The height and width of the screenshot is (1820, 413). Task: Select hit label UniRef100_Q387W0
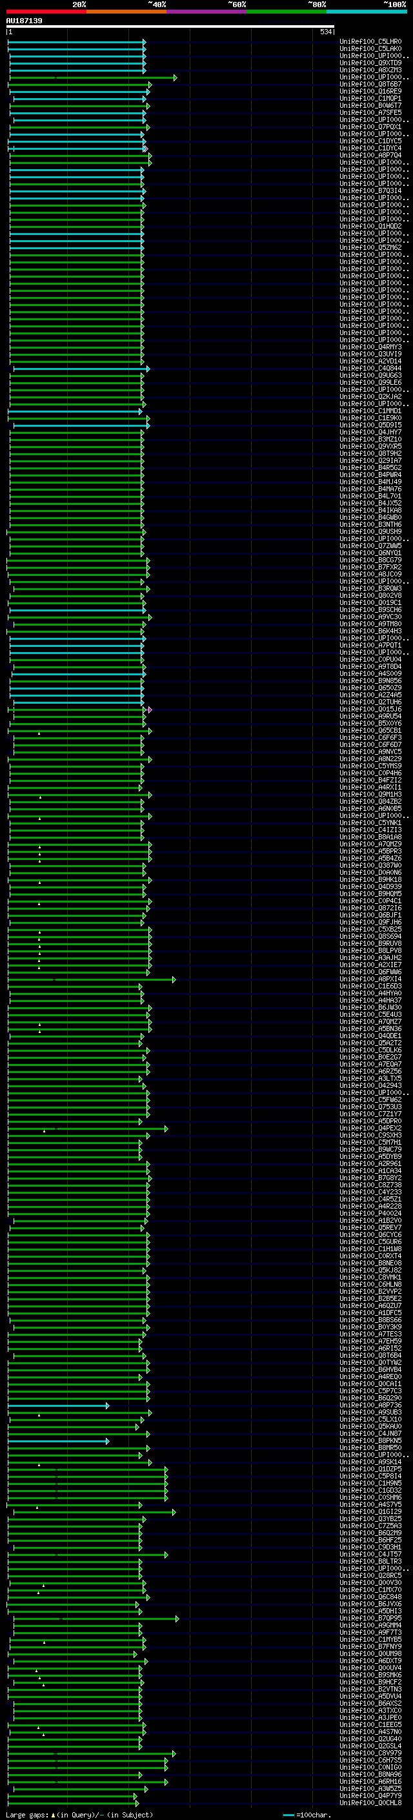click(x=370, y=866)
